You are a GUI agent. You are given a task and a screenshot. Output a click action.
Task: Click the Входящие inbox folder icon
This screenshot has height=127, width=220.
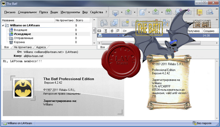click(x=11, y=30)
